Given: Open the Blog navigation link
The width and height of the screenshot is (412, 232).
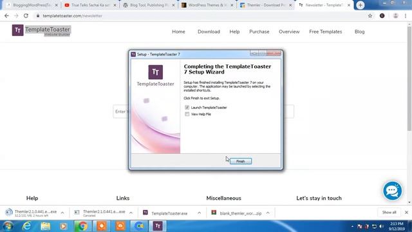Looking at the screenshot, I should point(359,32).
